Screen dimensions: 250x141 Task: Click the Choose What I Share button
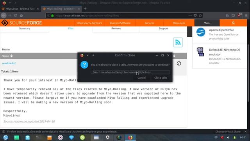228,132
